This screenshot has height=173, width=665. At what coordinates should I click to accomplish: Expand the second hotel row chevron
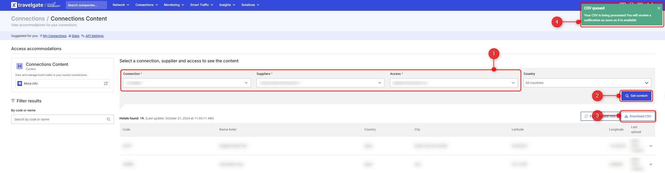tap(650, 164)
